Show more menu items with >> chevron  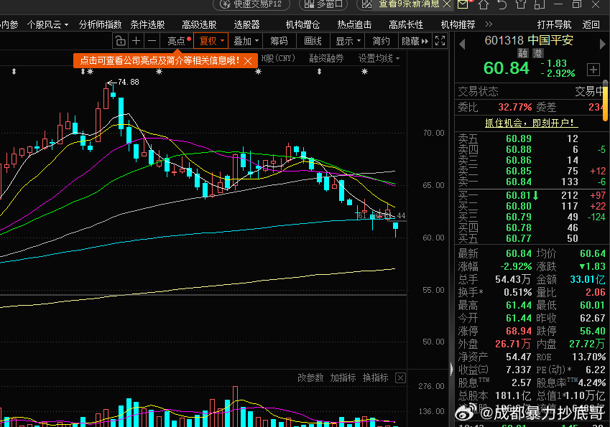[x=489, y=24]
